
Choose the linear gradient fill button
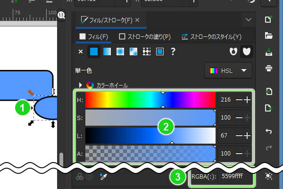pos(107,52)
